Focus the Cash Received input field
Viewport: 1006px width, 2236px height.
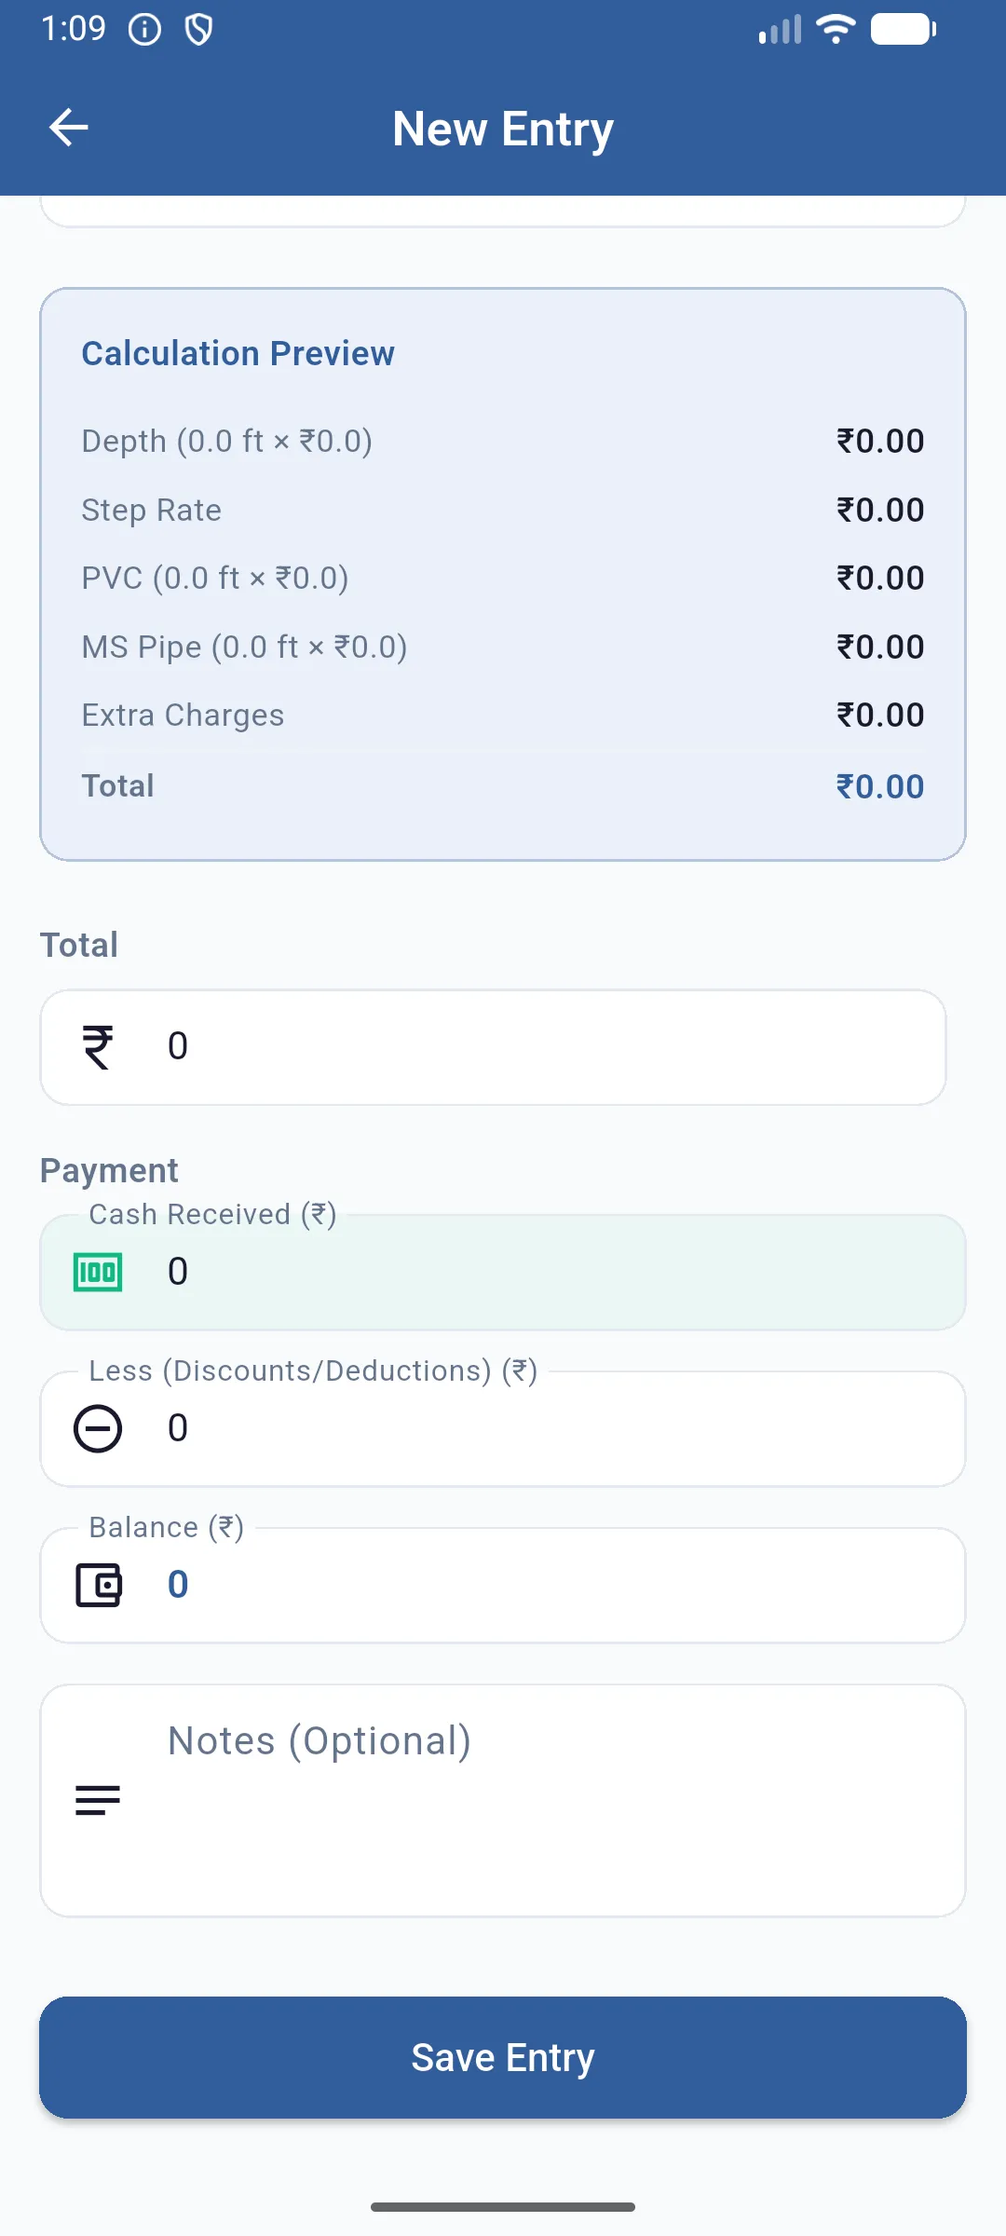point(559,1272)
